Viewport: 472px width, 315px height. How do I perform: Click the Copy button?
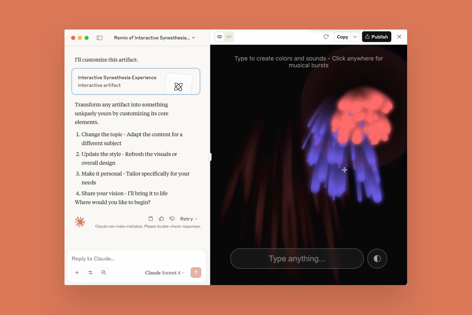coord(342,37)
